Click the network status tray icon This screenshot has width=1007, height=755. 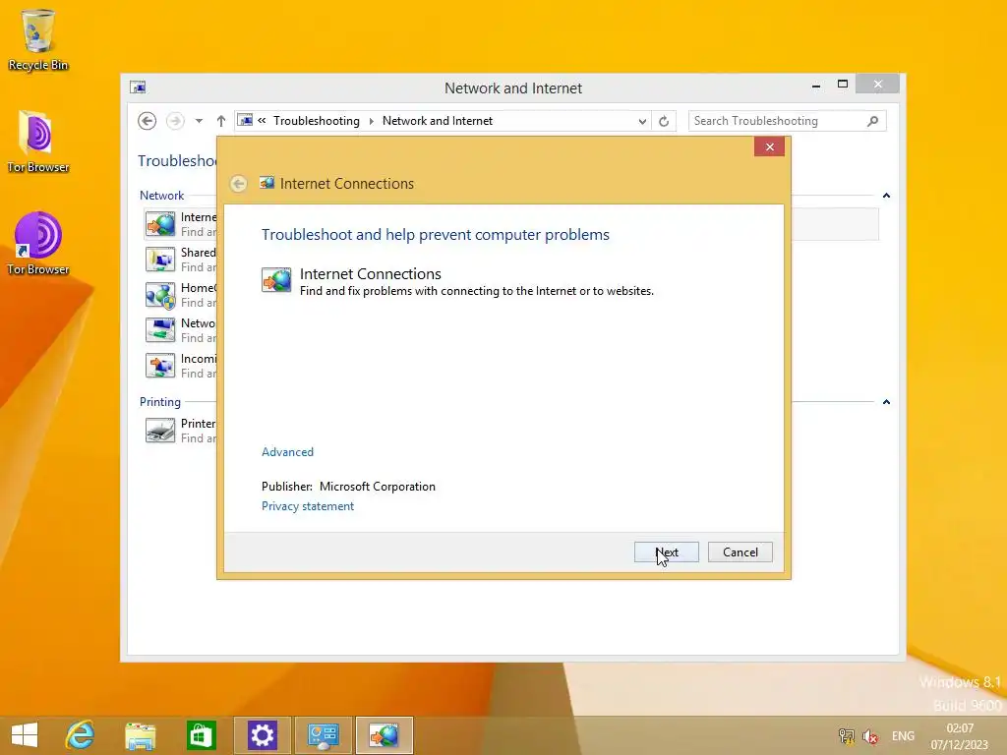click(x=847, y=735)
